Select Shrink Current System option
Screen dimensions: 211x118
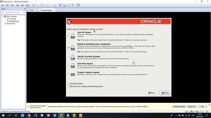point(69,58)
